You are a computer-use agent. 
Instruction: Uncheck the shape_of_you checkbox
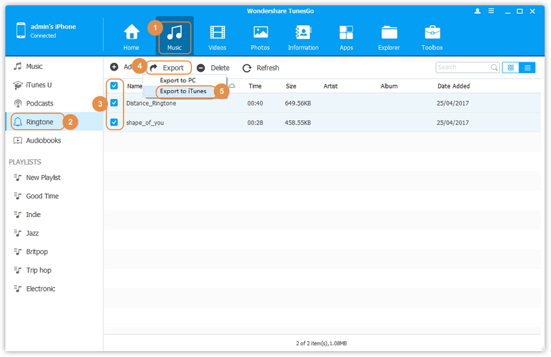(x=114, y=122)
